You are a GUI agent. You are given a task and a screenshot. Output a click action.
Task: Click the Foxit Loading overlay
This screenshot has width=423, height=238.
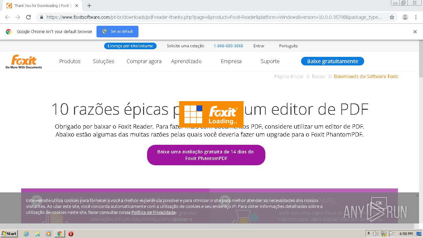[x=211, y=114]
